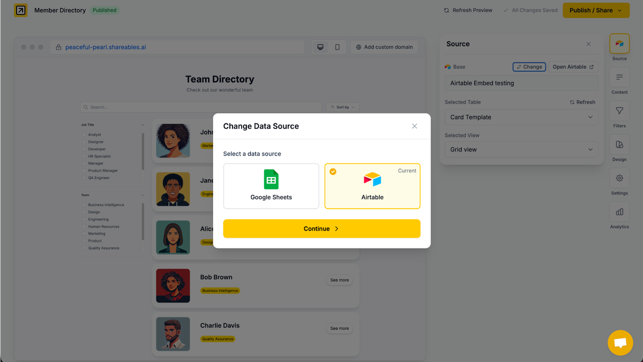The image size is (643, 362).
Task: Open the Content panel in the sidebar
Action: pos(619,82)
